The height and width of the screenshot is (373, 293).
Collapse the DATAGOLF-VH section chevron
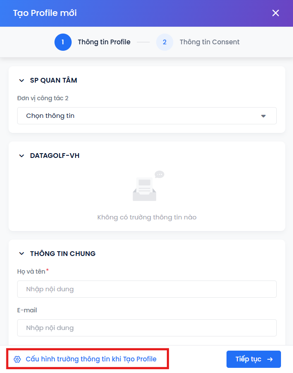[x=21, y=156]
